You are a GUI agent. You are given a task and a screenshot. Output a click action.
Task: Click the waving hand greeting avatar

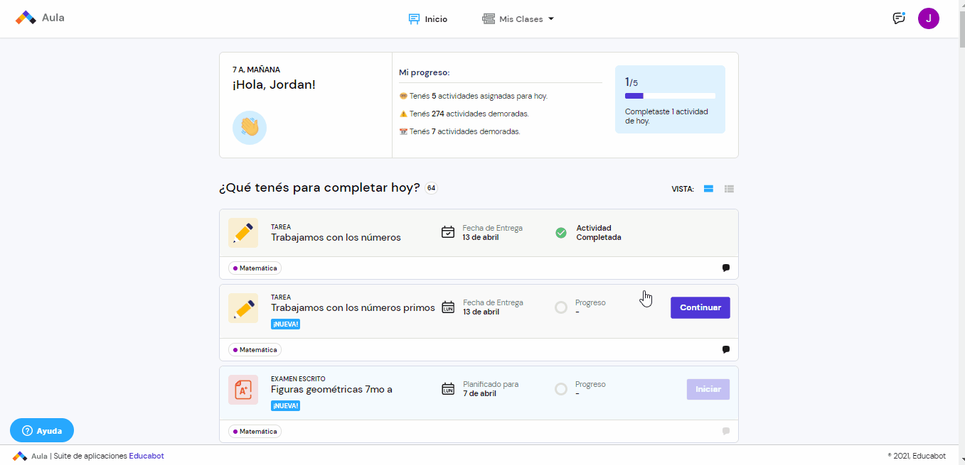(250, 128)
